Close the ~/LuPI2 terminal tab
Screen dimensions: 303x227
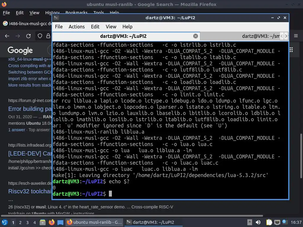(196, 36)
